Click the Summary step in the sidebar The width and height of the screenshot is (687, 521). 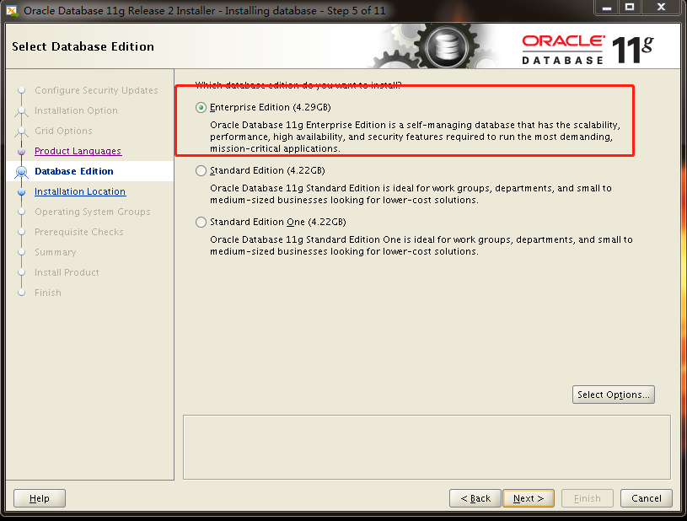[x=55, y=252]
